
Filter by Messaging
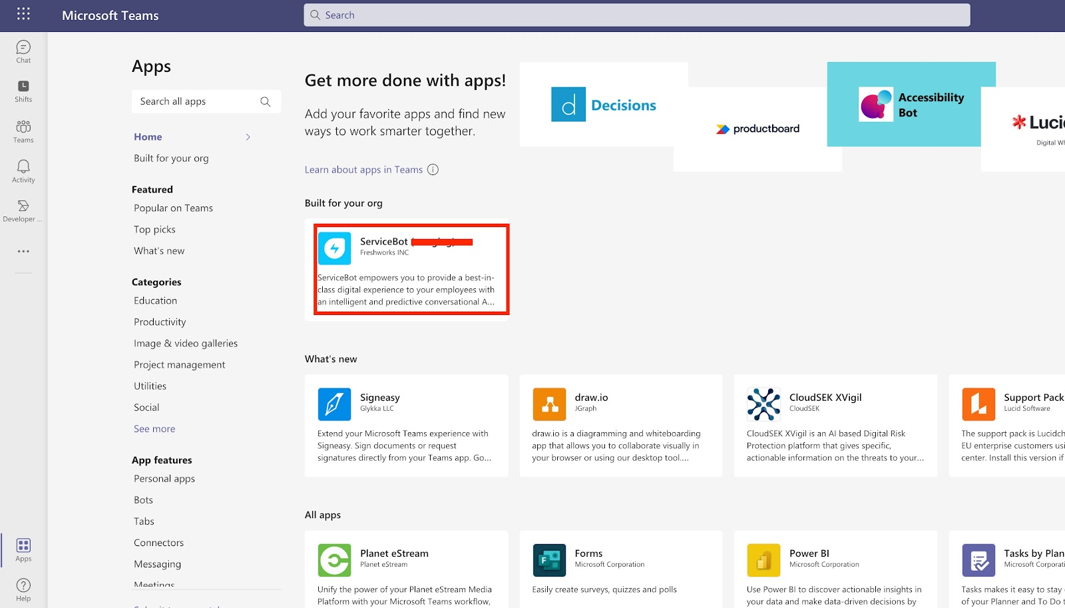click(x=157, y=564)
